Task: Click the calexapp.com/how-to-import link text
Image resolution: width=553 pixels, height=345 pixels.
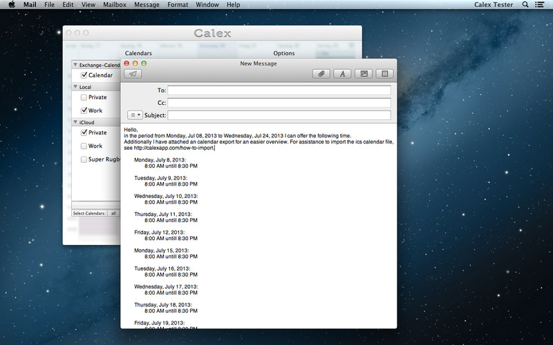Action: (174, 148)
